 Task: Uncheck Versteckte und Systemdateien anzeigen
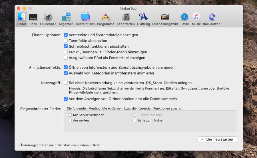66,35
